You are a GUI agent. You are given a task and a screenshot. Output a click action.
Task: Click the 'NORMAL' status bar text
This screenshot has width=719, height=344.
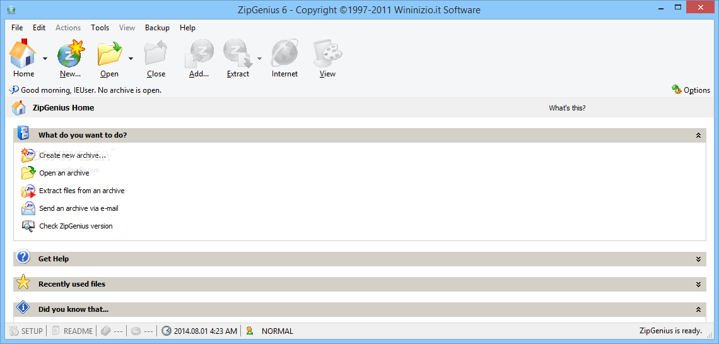point(278,331)
